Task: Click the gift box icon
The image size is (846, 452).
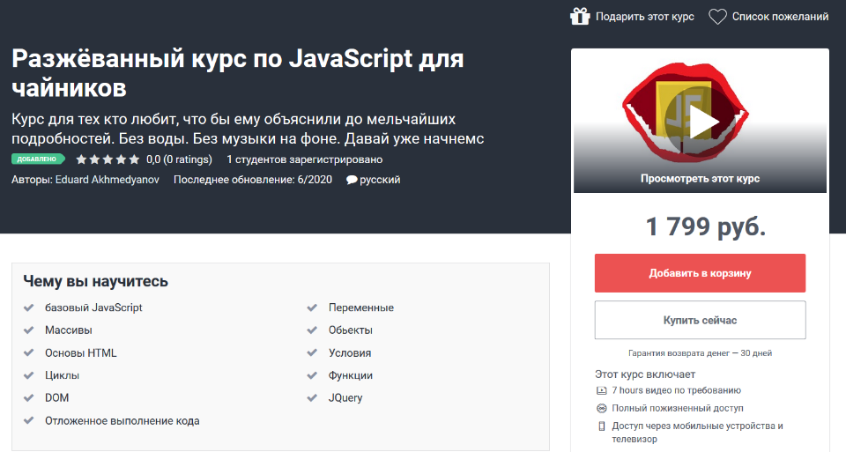Action: click(579, 16)
